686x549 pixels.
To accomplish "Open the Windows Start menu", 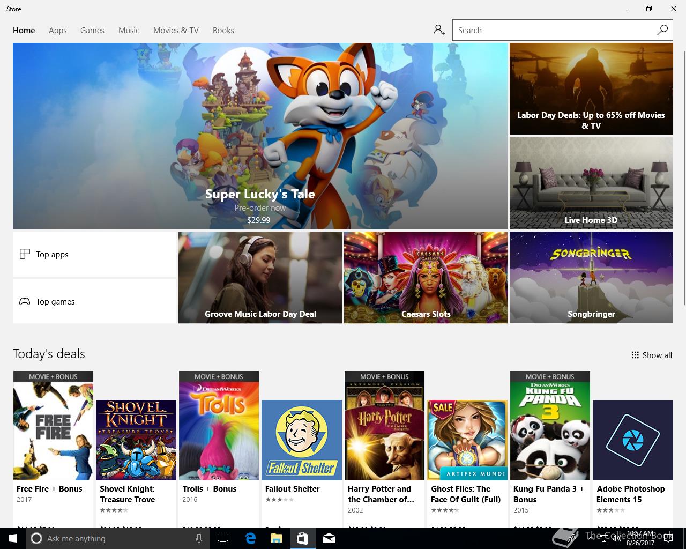I will [13, 538].
